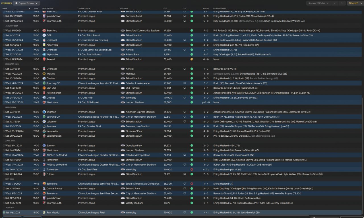Click the 74,031 attendance value
The height and width of the screenshot is (218, 364).
(167, 88)
